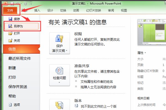The width and height of the screenshot is (166, 110).
Task: Click 文档属性和作者的姓名 item
Action: [x=97, y=82]
